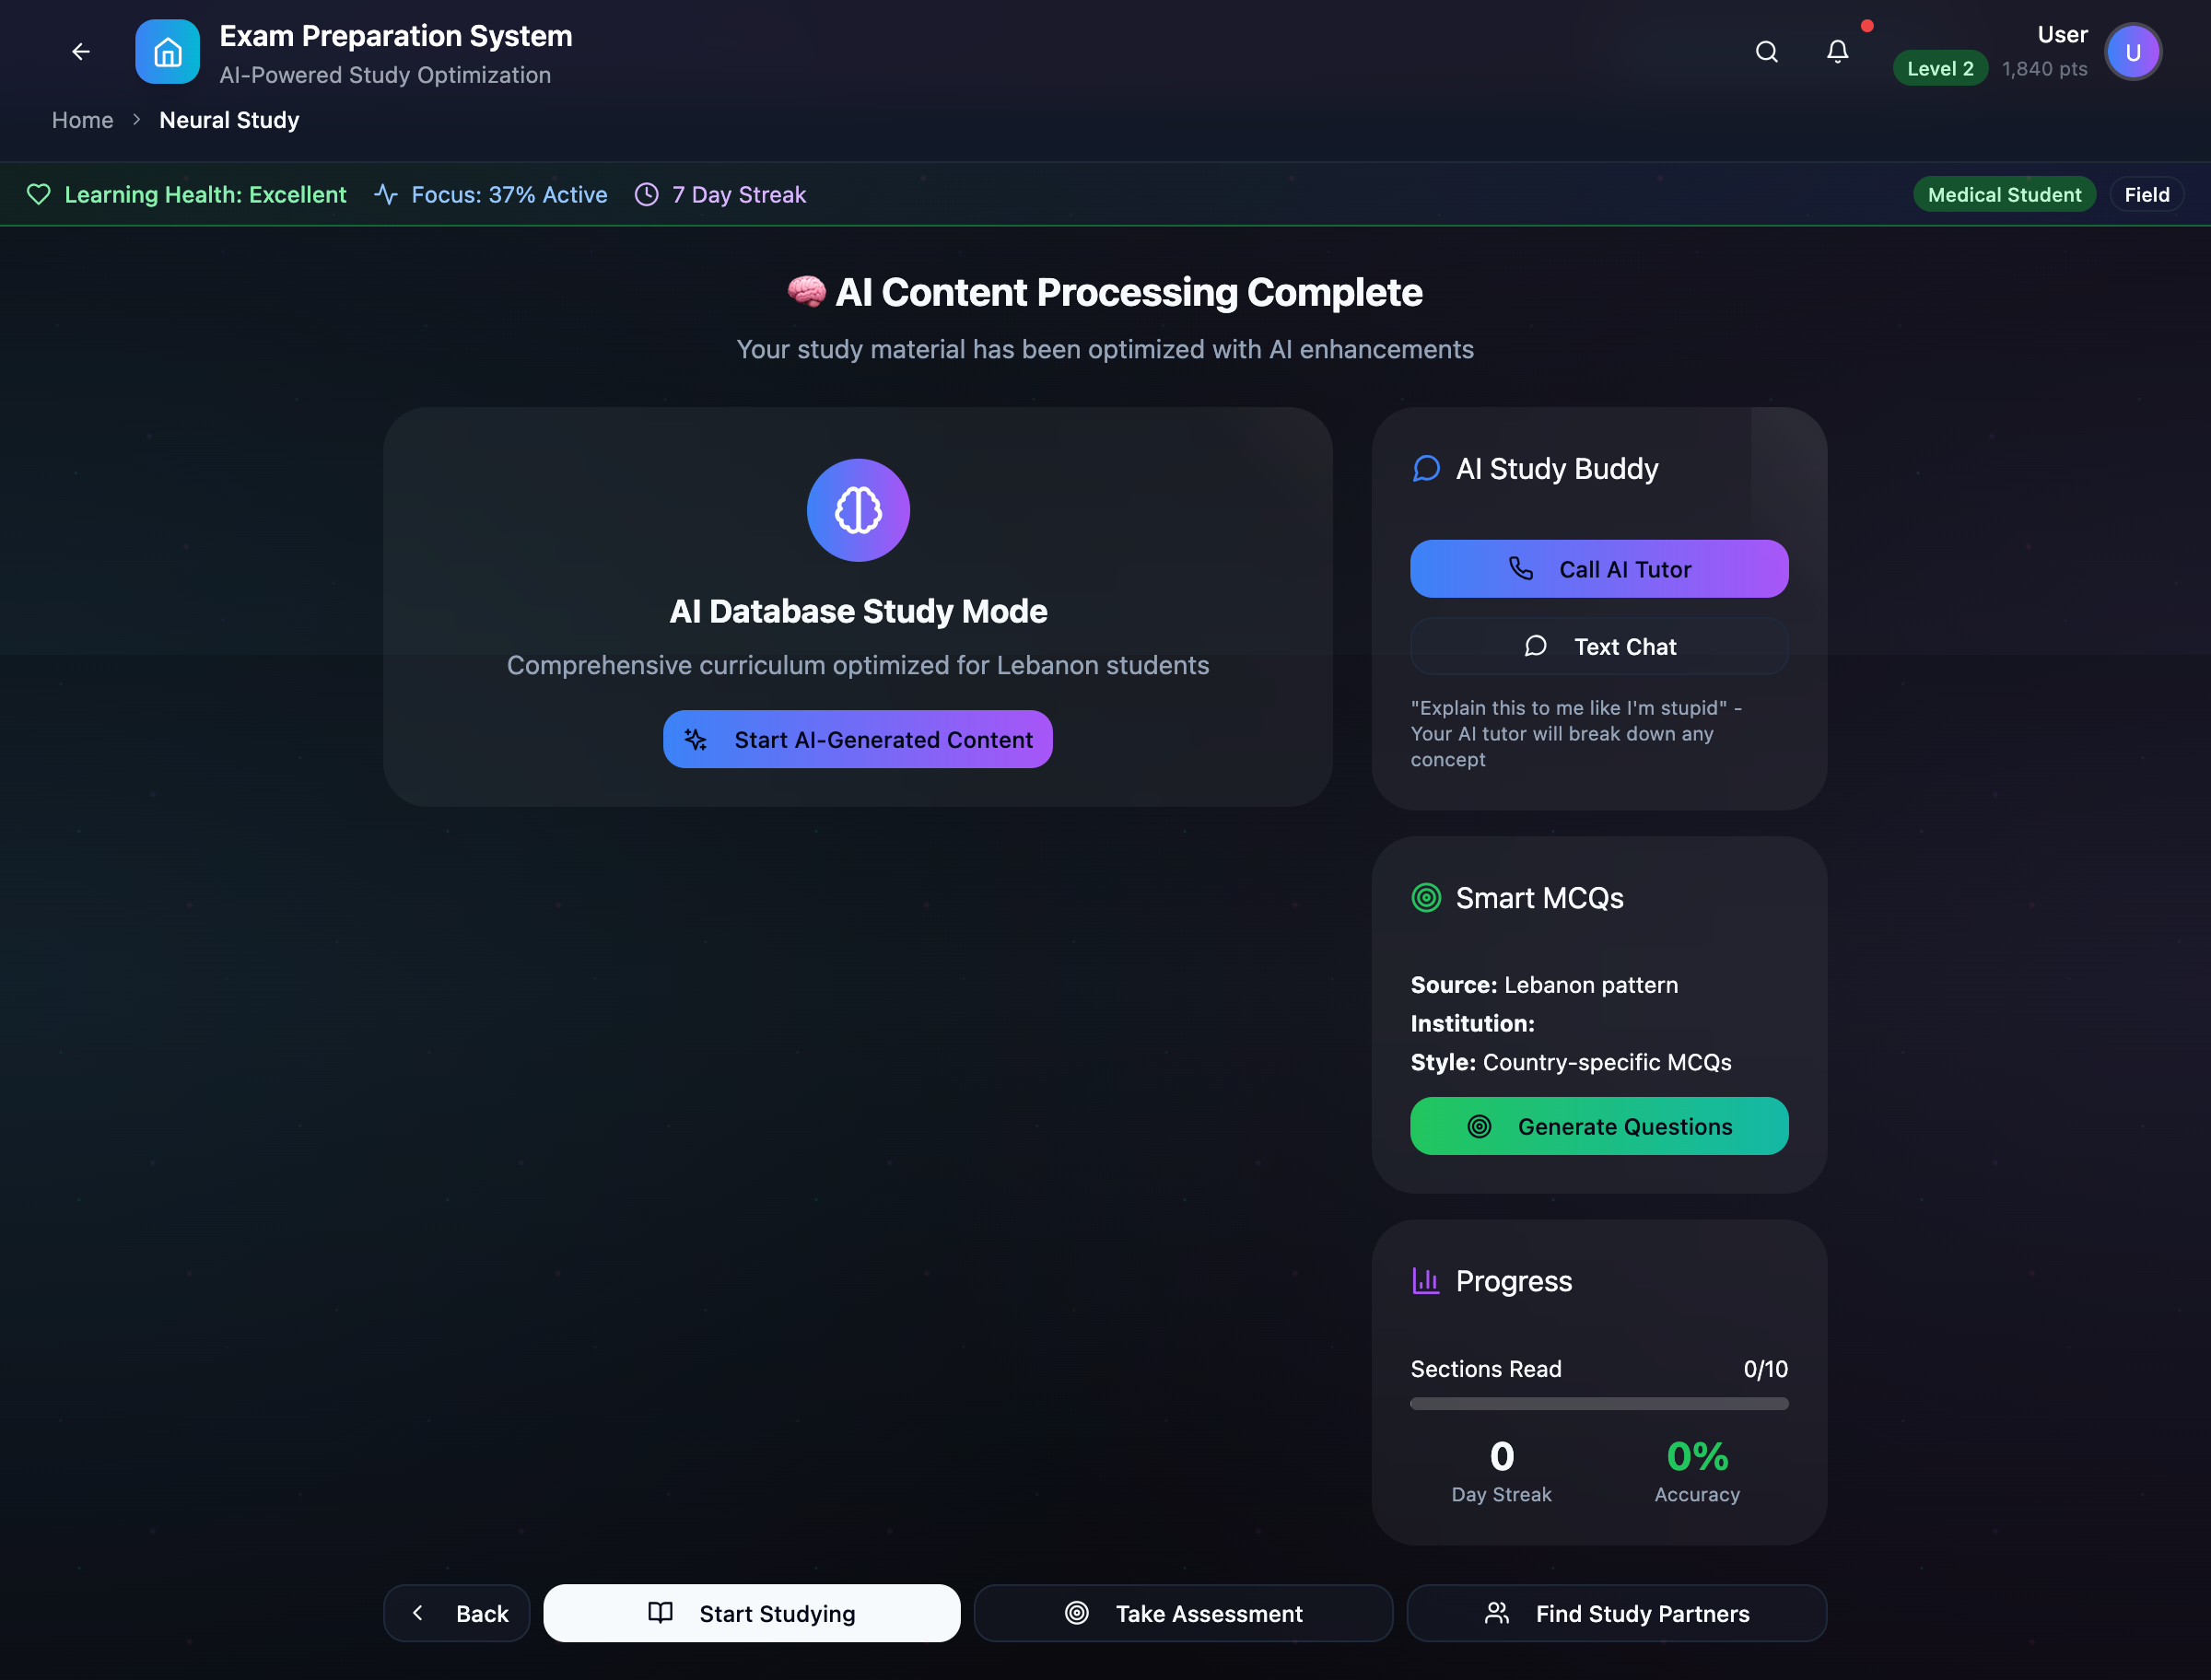The width and height of the screenshot is (2211, 1680).
Task: Click Learning Health heart icon
Action: coord(38,194)
